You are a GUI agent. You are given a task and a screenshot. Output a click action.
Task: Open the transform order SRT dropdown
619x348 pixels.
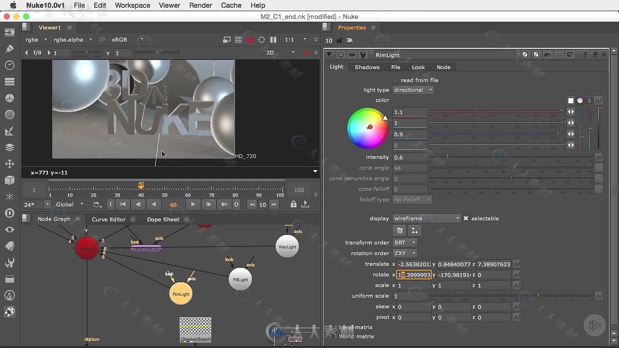tap(405, 243)
